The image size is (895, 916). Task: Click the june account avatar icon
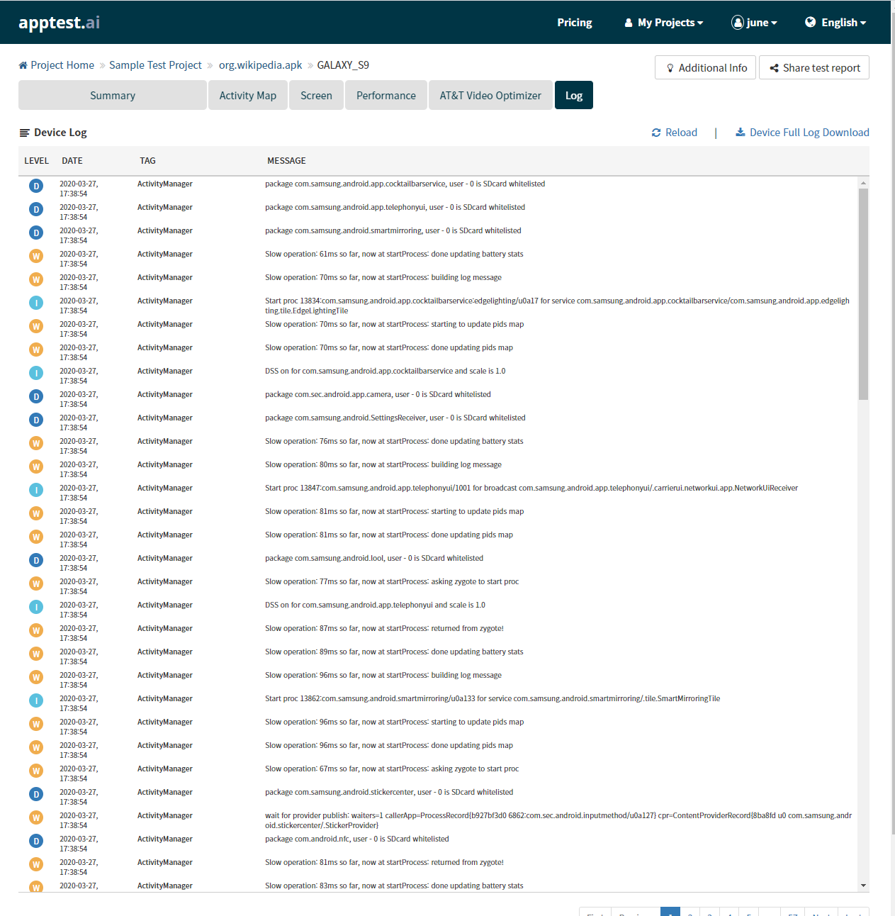738,23
